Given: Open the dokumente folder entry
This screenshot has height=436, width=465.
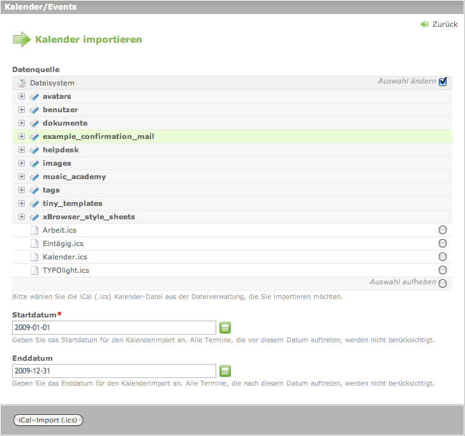Looking at the screenshot, I should coord(65,123).
